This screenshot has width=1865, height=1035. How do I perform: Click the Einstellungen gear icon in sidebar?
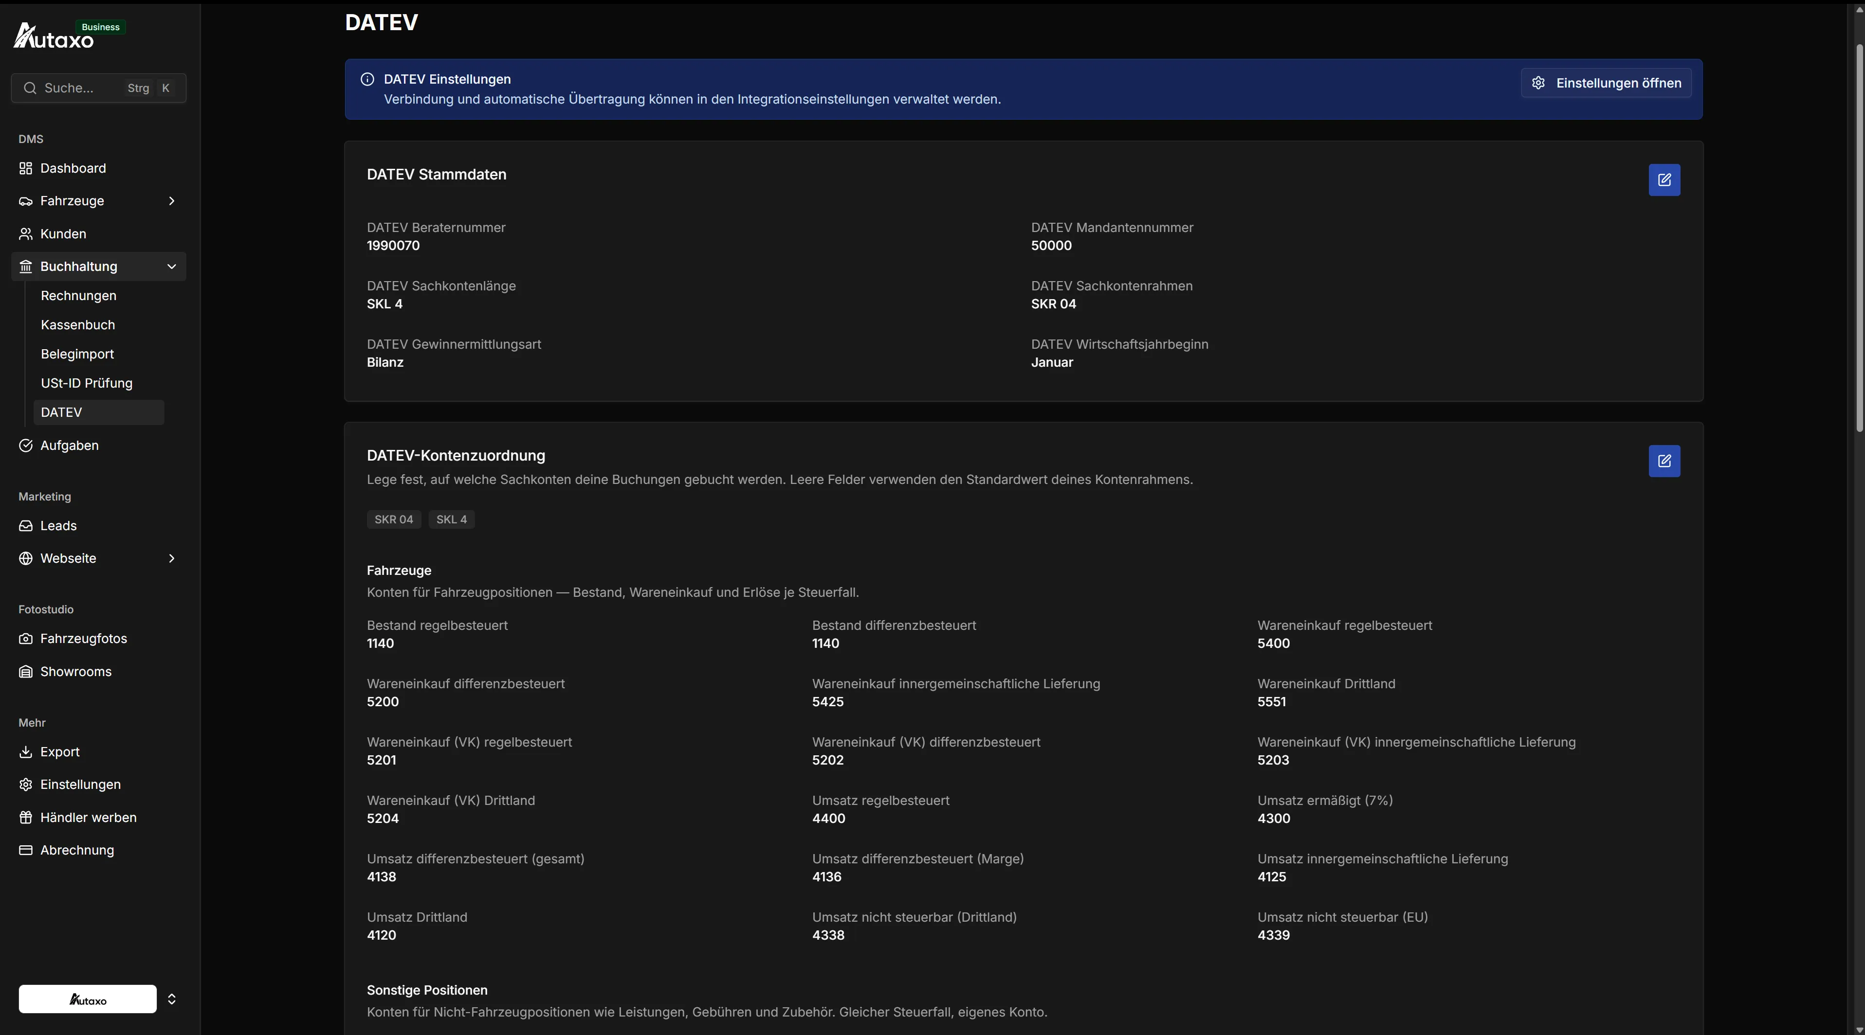pyautogui.click(x=25, y=785)
